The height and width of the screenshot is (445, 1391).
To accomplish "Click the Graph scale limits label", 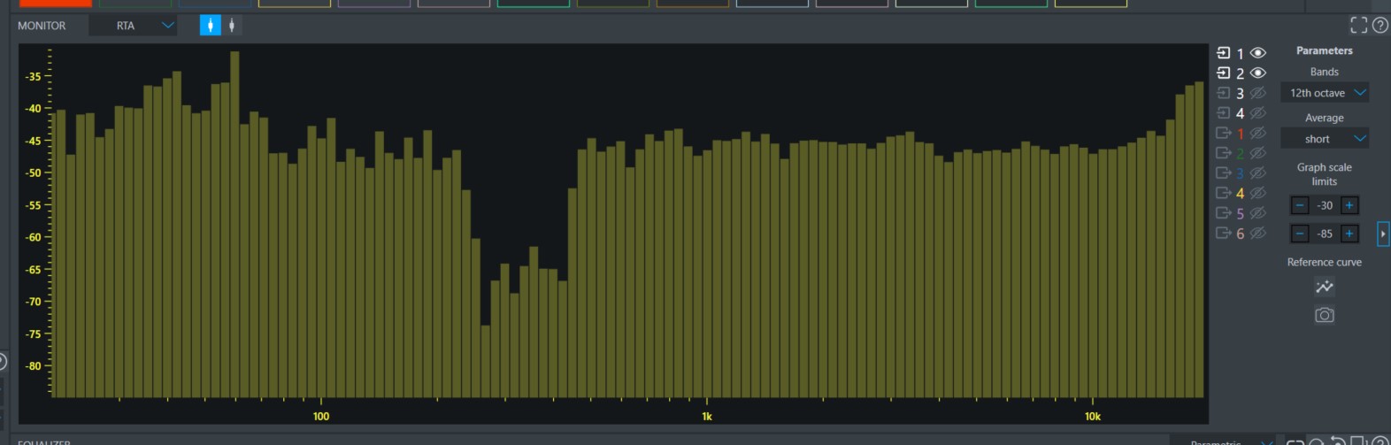I will pos(1325,174).
